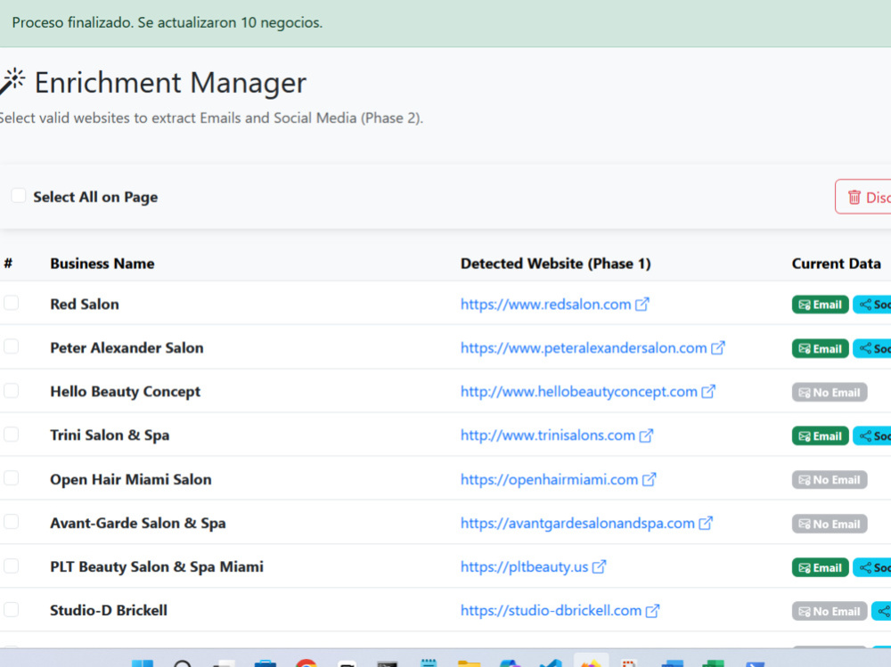This screenshot has height=667, width=891.
Task: Click the social share badge for Red Salon
Action: coord(872,305)
